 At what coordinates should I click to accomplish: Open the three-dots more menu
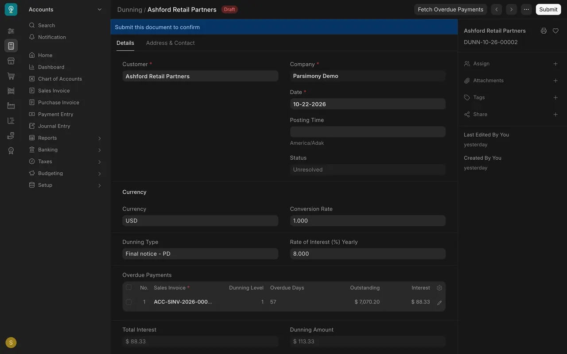526,9
